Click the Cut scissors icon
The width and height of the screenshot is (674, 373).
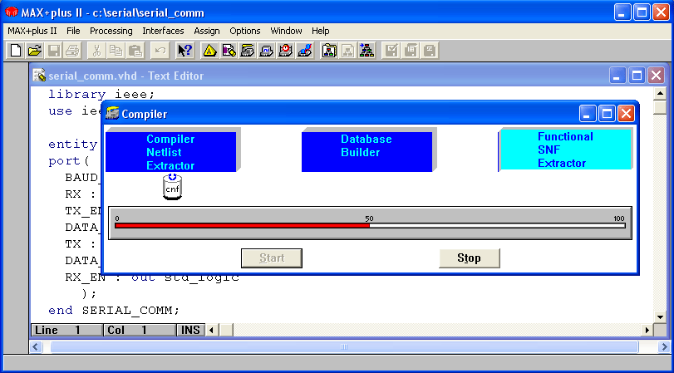[x=96, y=51]
